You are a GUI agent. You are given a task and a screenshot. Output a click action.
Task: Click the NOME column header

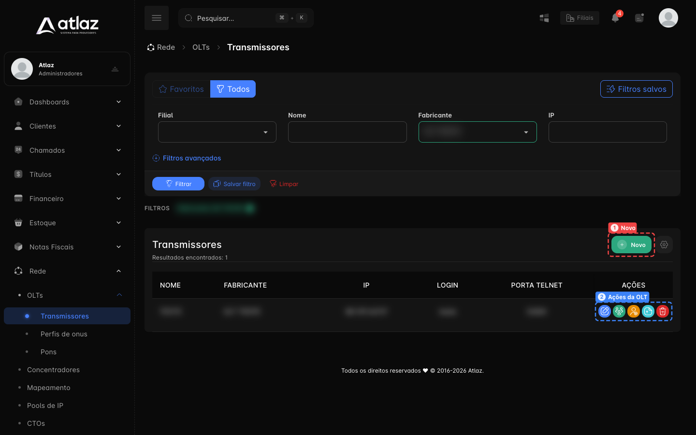pos(170,285)
